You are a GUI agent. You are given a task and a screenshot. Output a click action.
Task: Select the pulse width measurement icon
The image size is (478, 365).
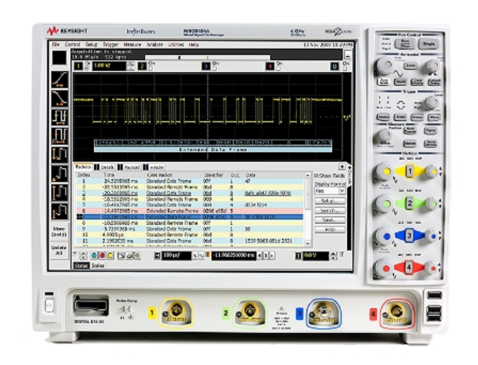pyautogui.click(x=59, y=136)
